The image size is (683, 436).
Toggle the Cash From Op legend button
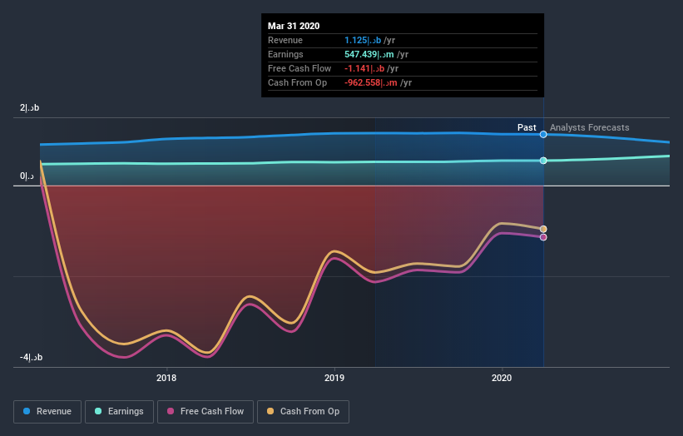[x=303, y=412]
